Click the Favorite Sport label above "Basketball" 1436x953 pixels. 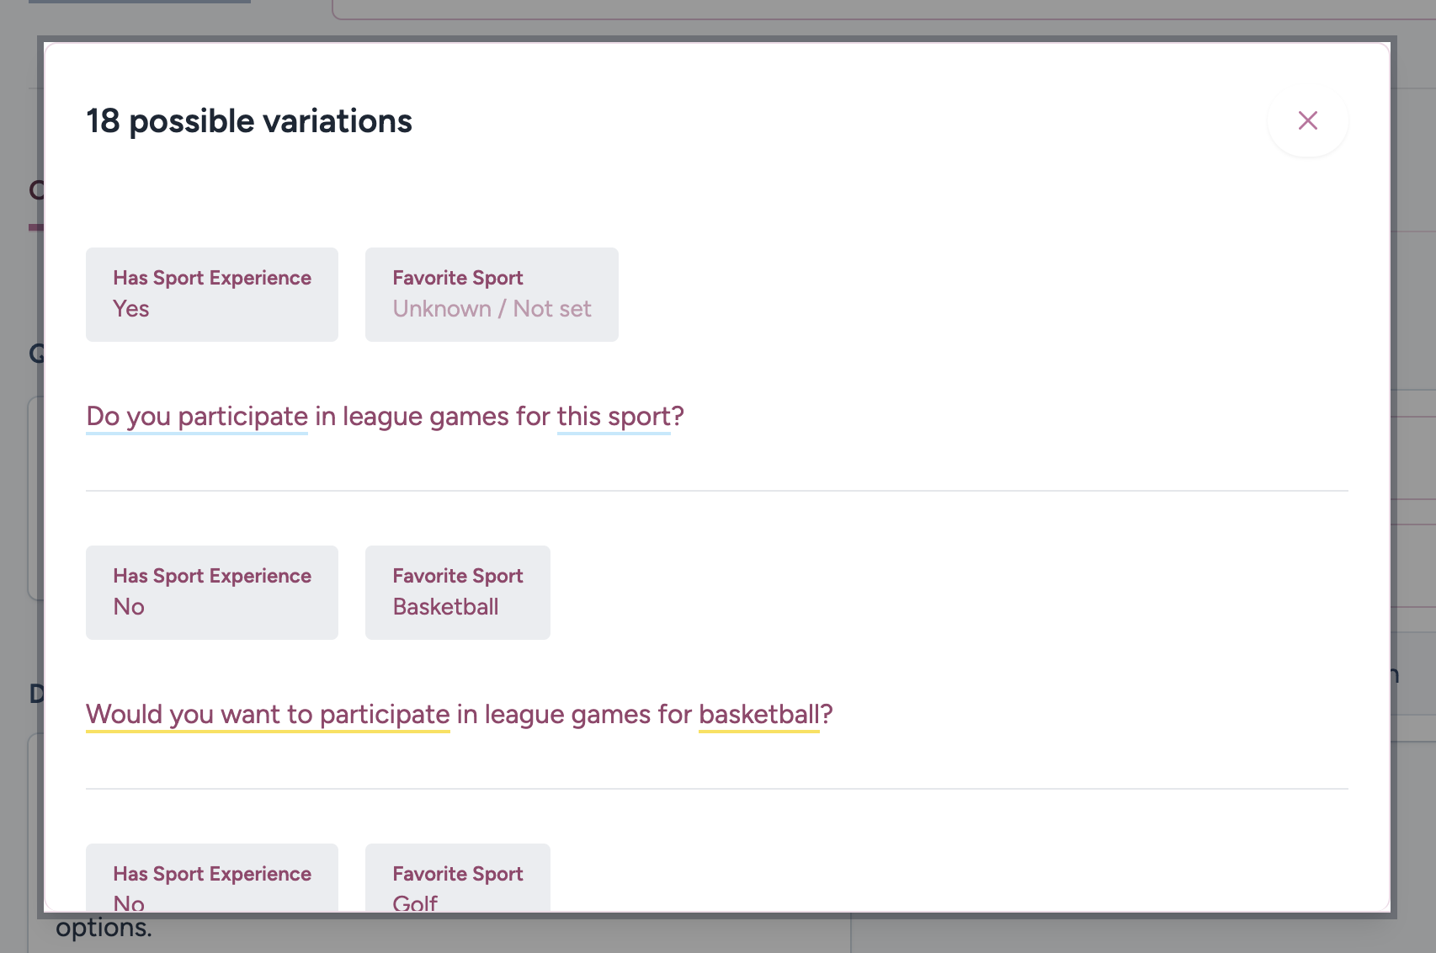coord(457,576)
